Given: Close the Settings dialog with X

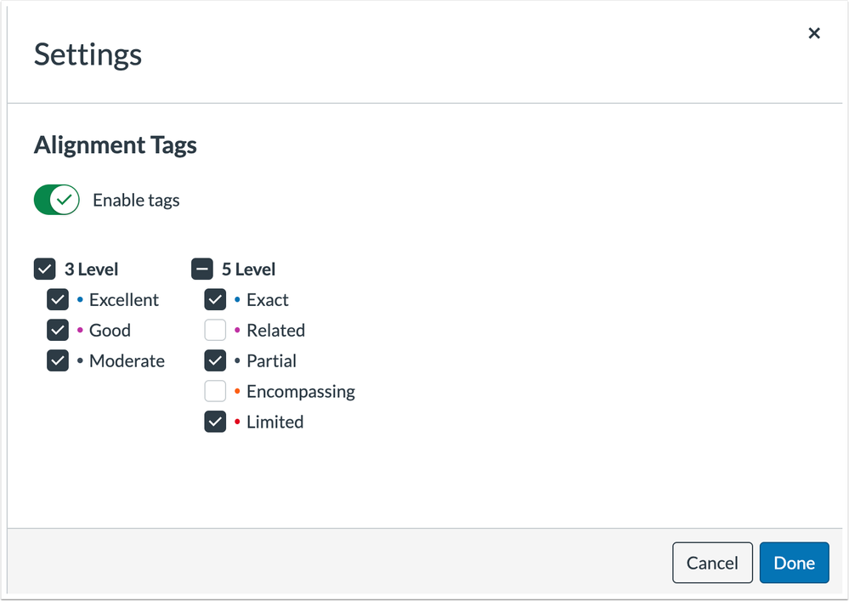Looking at the screenshot, I should 814,33.
